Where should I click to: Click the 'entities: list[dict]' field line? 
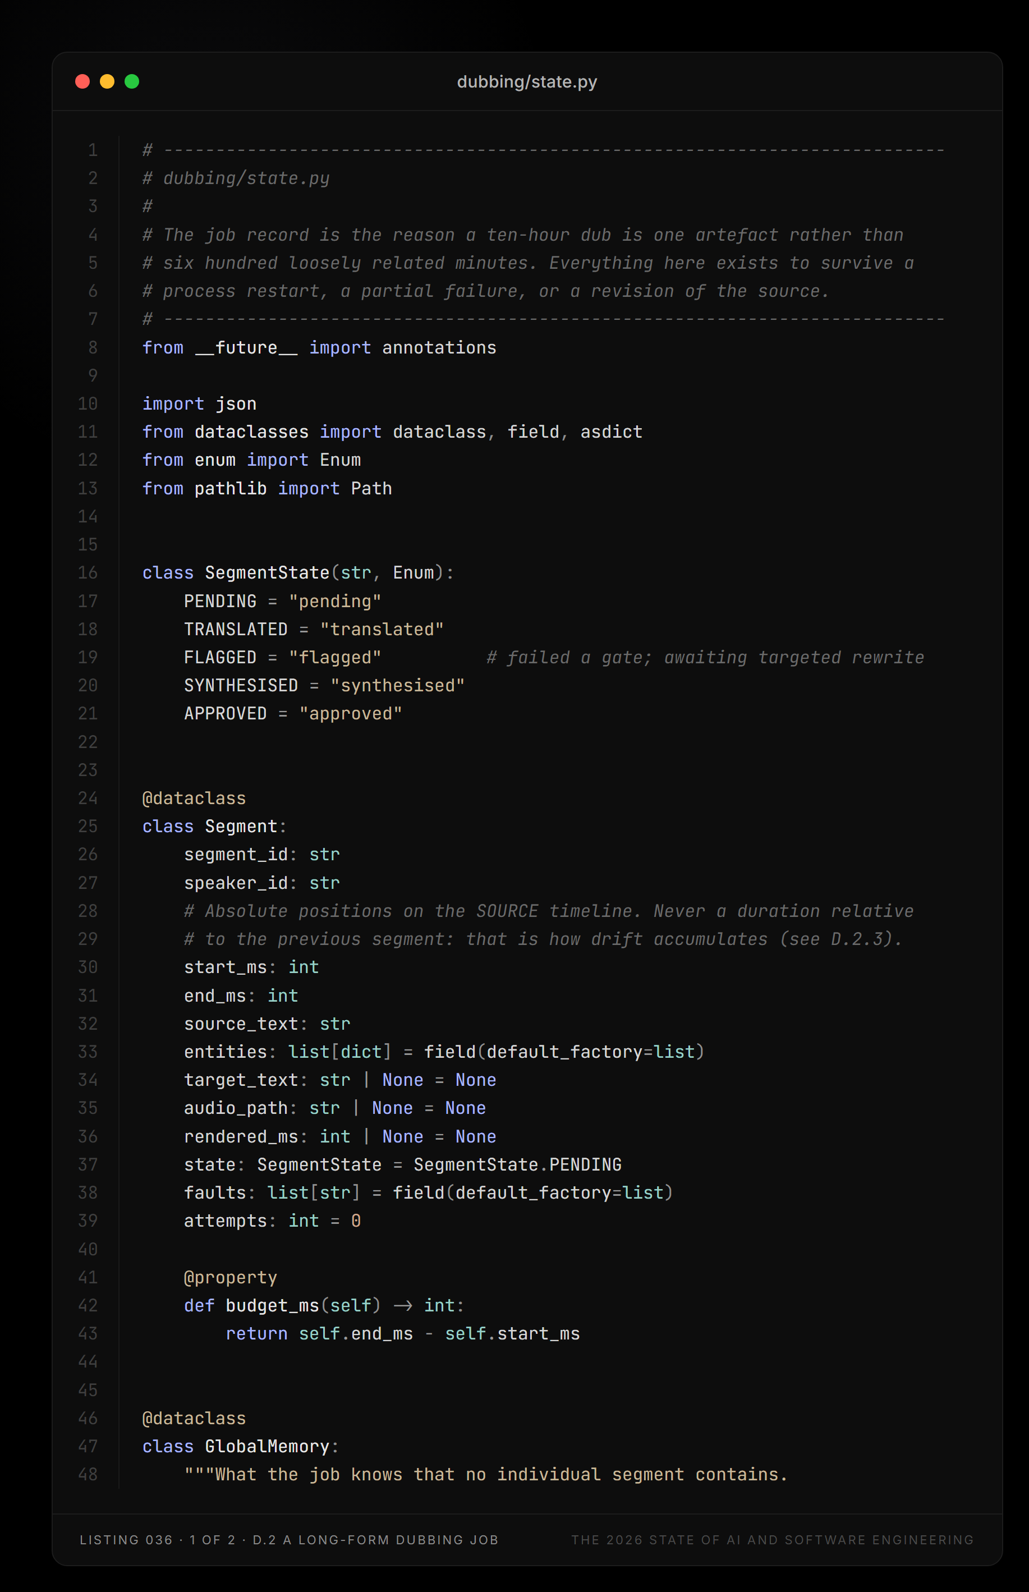coord(444,1052)
